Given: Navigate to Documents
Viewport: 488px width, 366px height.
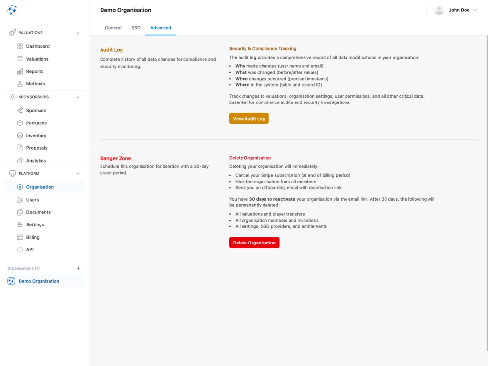Looking at the screenshot, I should tap(45, 212).
